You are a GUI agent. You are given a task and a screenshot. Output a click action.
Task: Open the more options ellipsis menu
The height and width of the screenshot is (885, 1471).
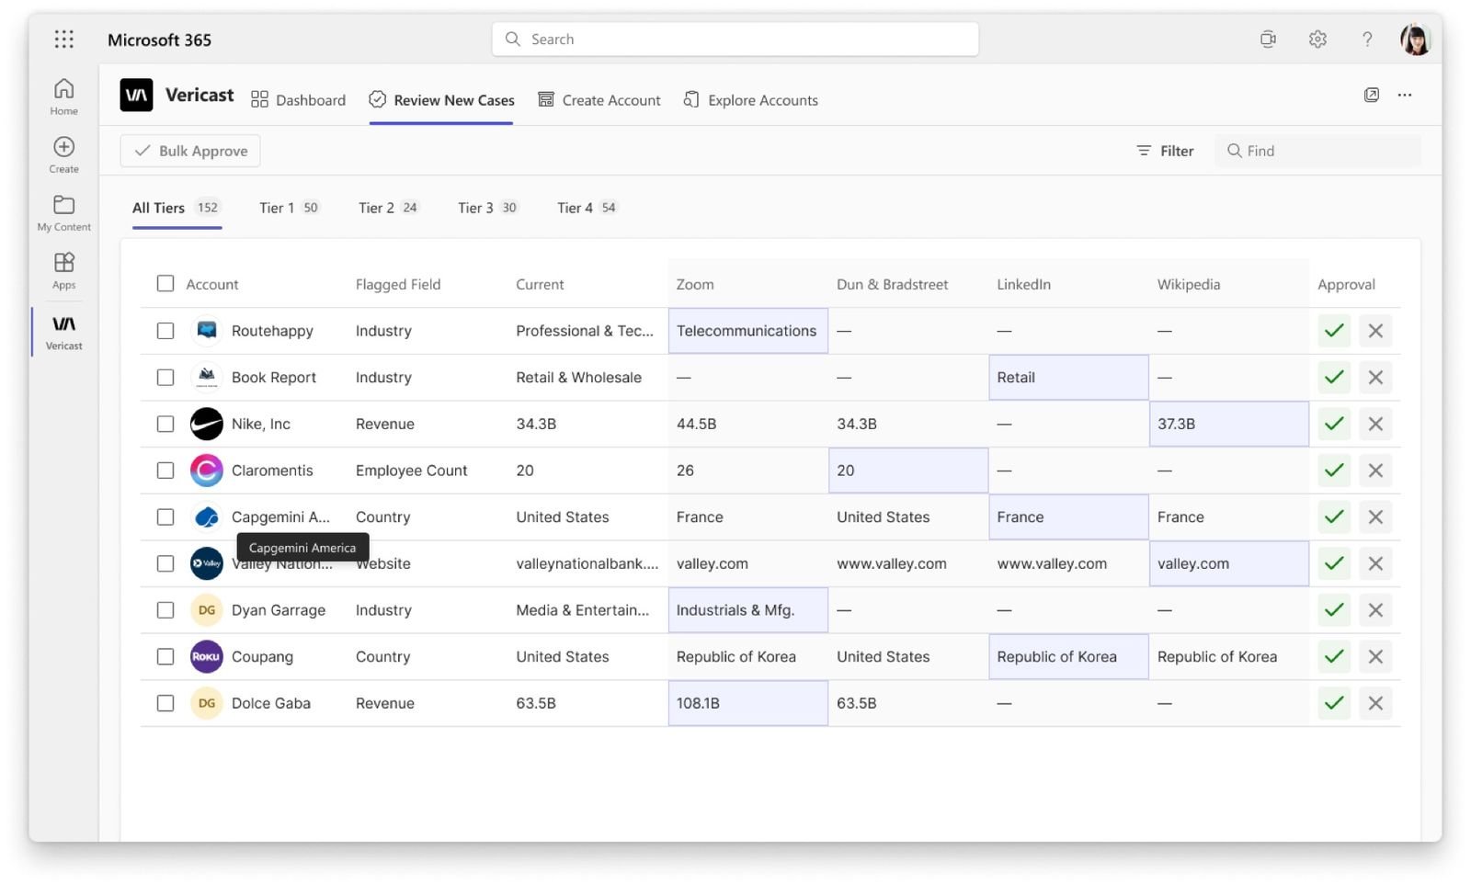(1404, 95)
